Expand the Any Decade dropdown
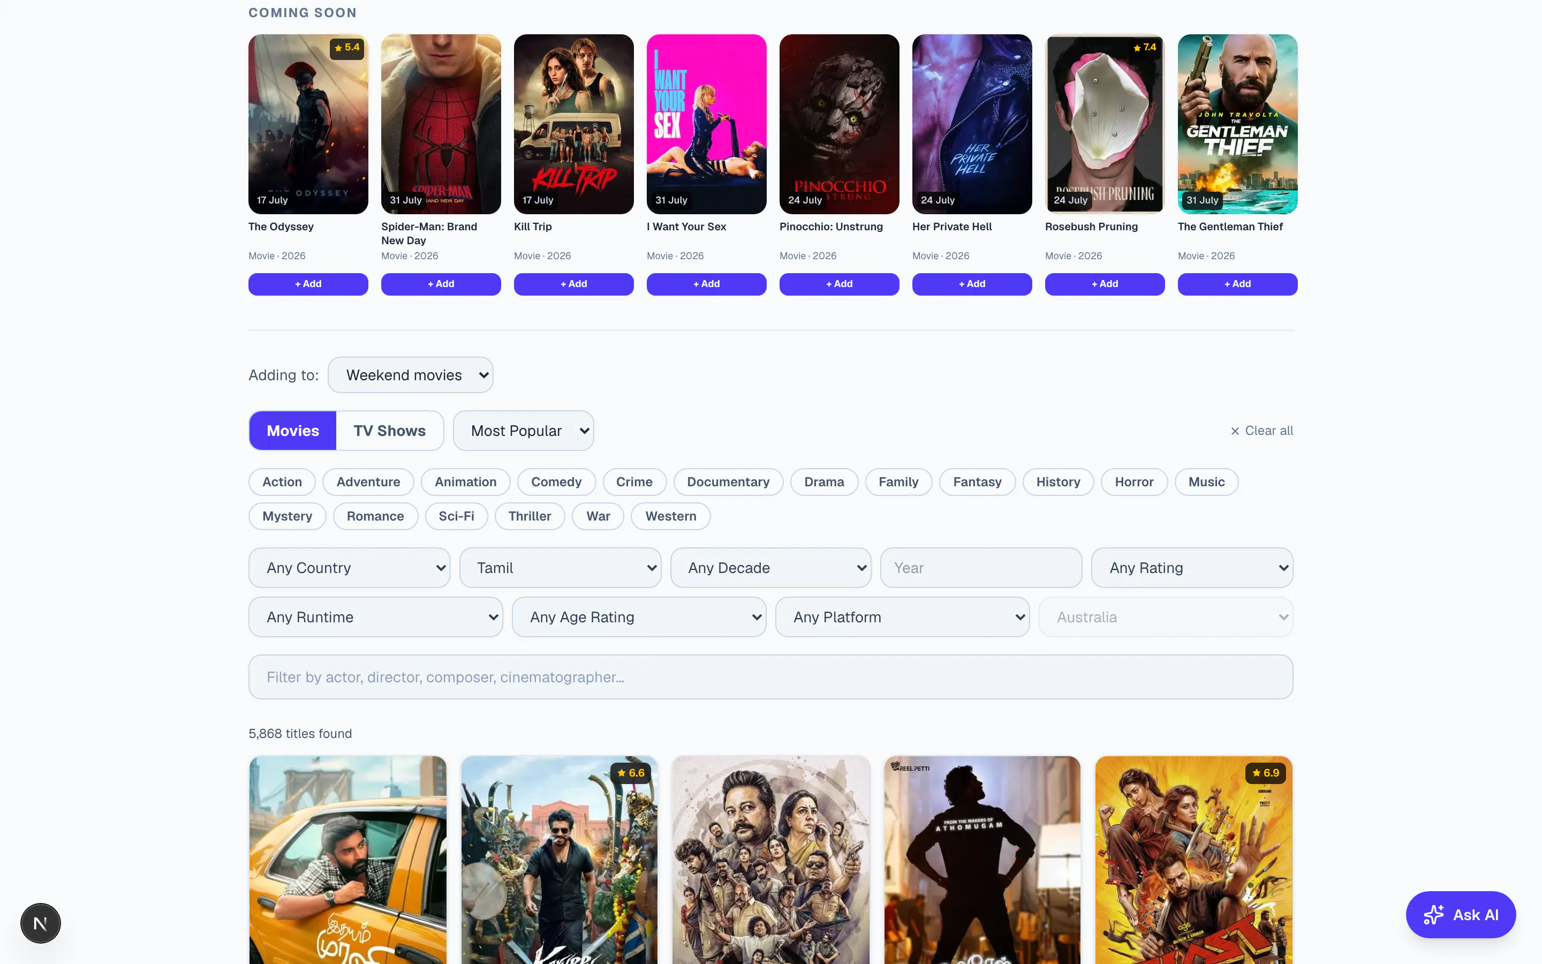Screen dimensions: 1542x964 [770, 568]
